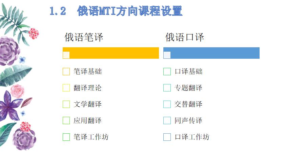The image size is (285, 159).
Task: Tick the 翻译理论 checkbox
Action: [x=66, y=88]
